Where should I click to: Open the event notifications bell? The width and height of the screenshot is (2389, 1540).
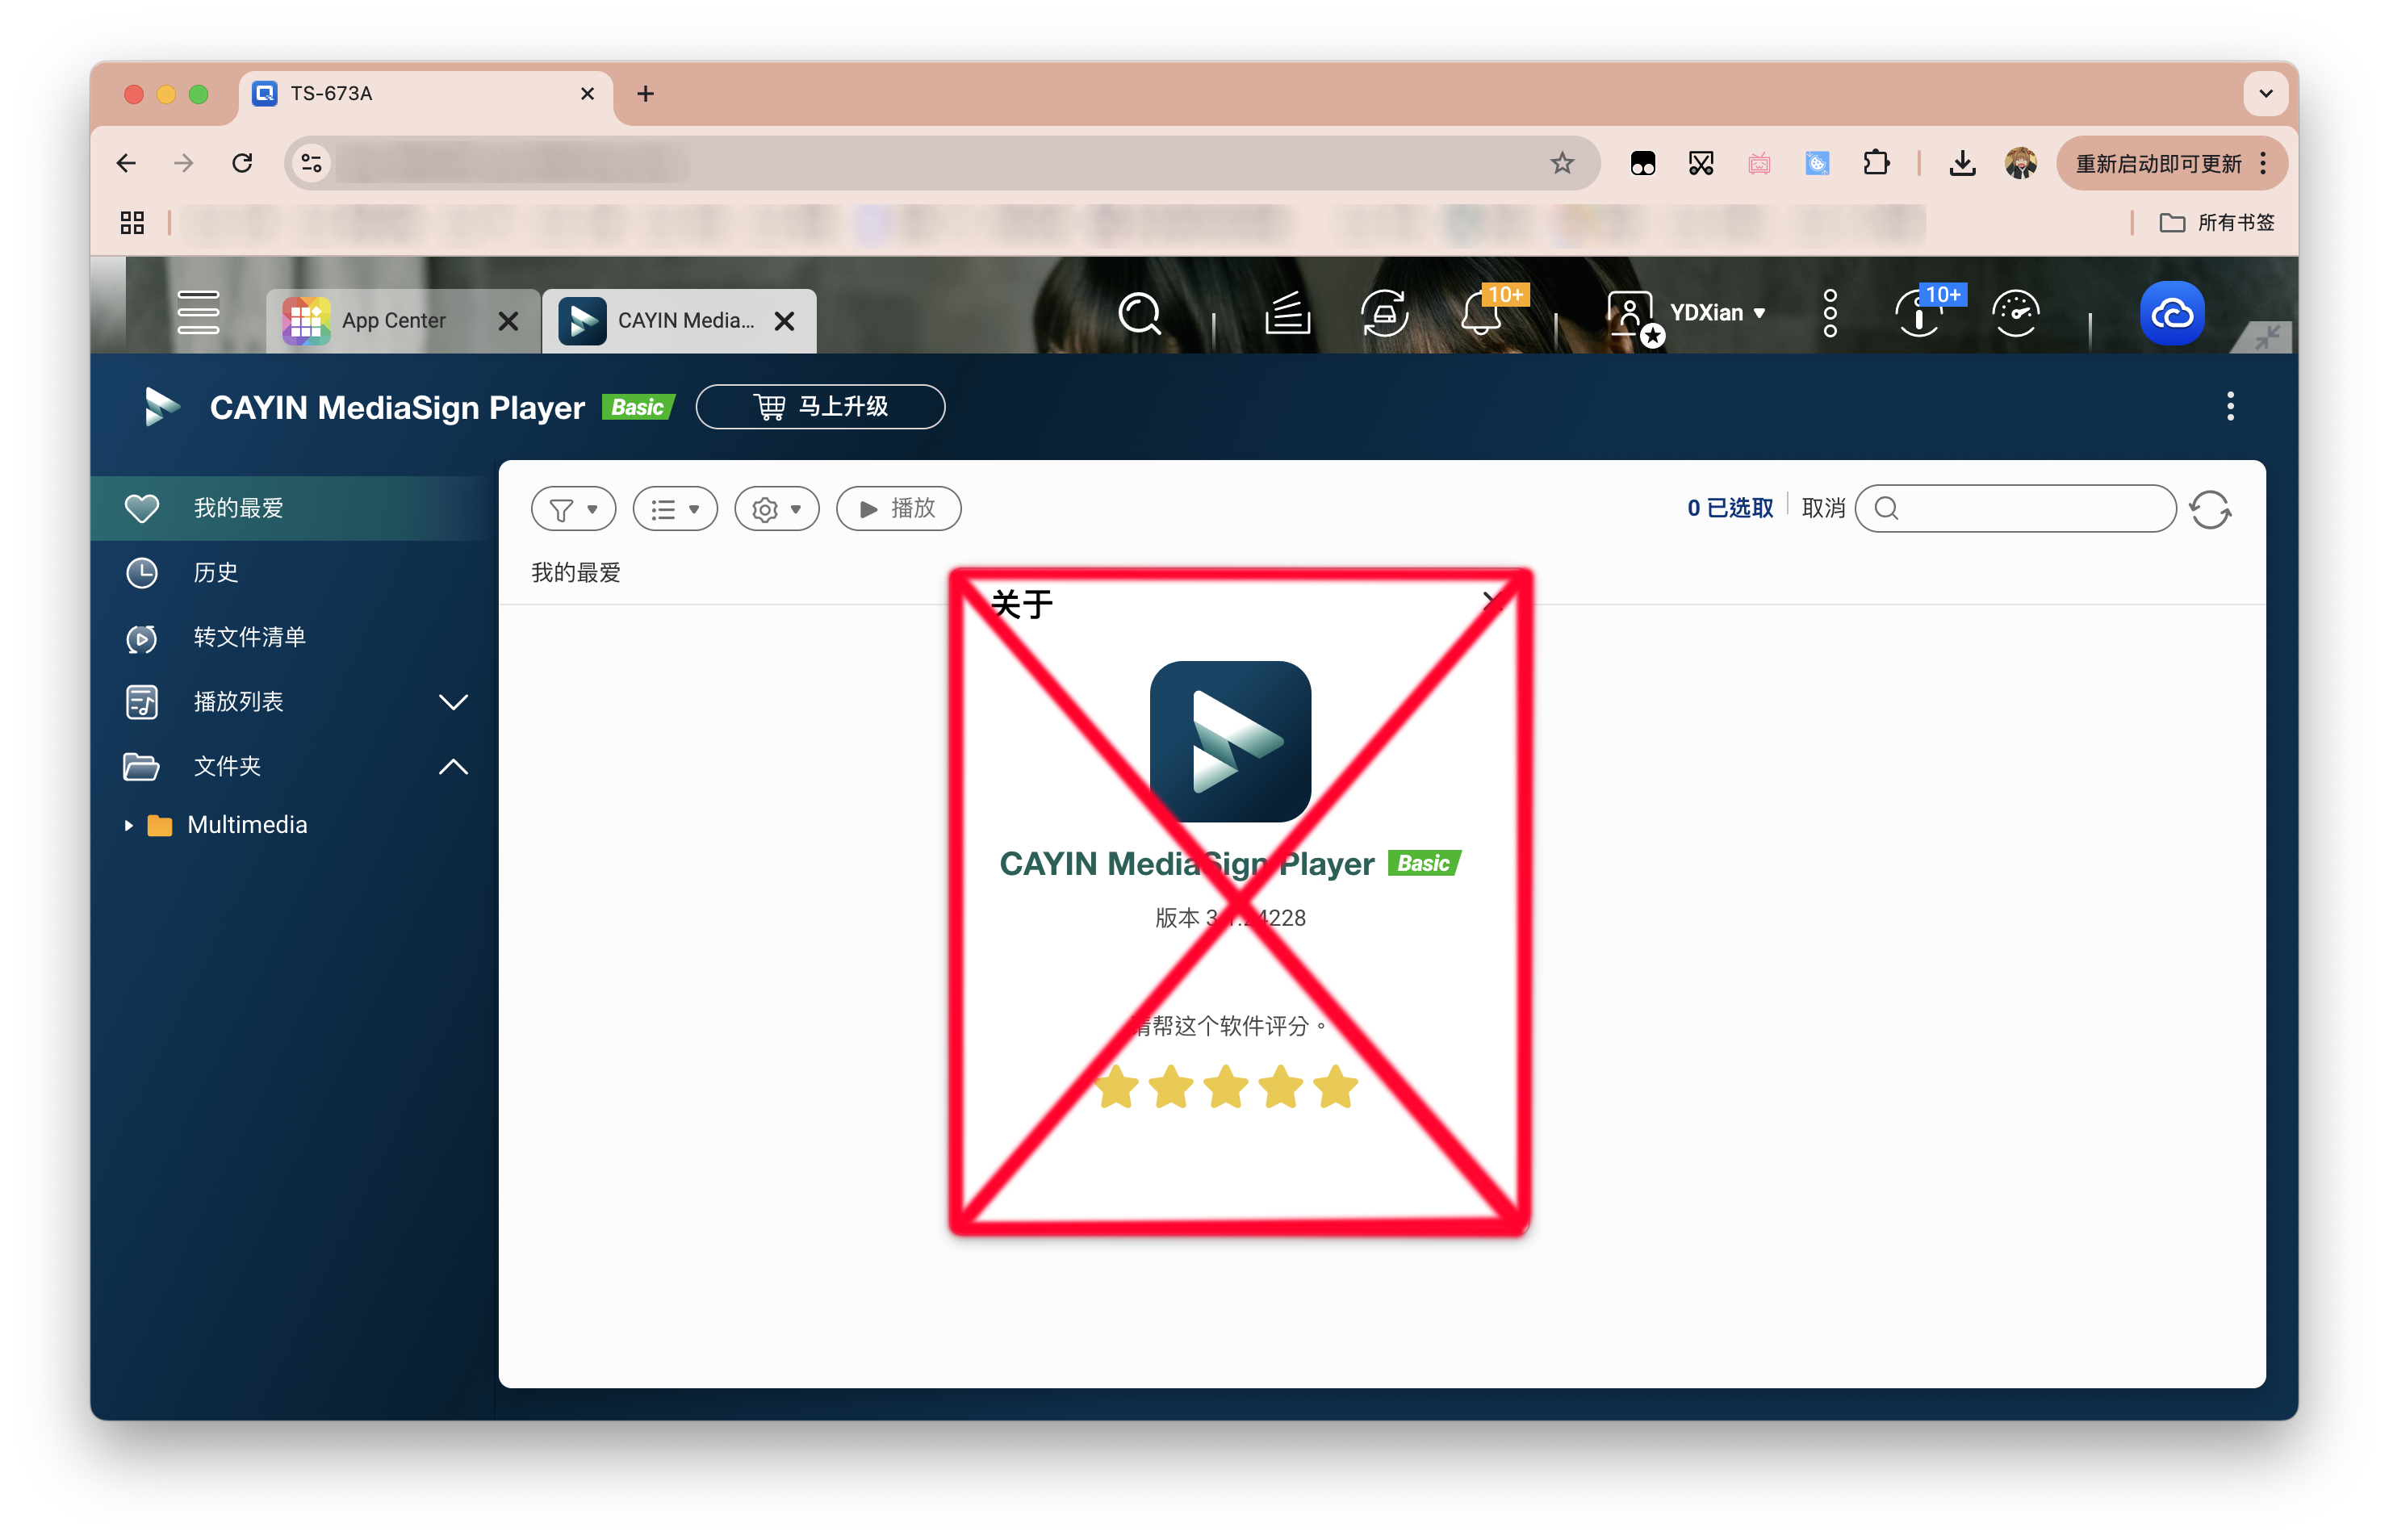[1482, 314]
